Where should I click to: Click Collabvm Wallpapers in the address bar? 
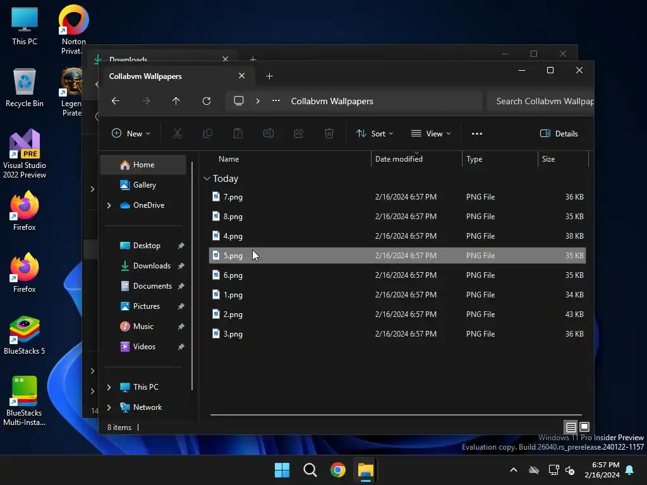click(332, 102)
